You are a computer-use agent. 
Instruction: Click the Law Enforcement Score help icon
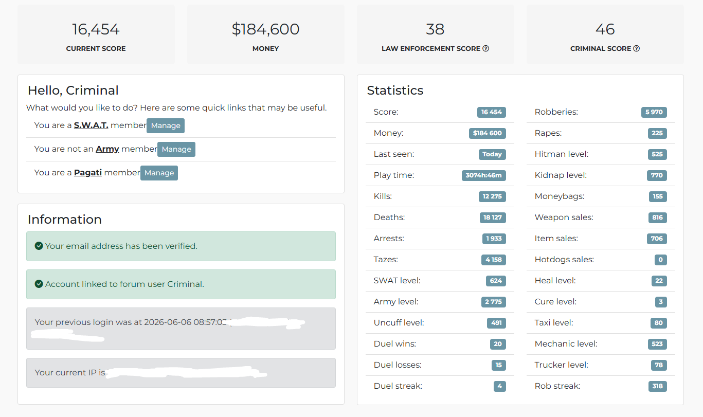[x=486, y=48]
